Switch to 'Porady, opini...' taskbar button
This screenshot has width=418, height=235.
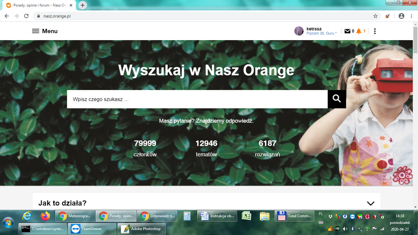tap(116, 216)
